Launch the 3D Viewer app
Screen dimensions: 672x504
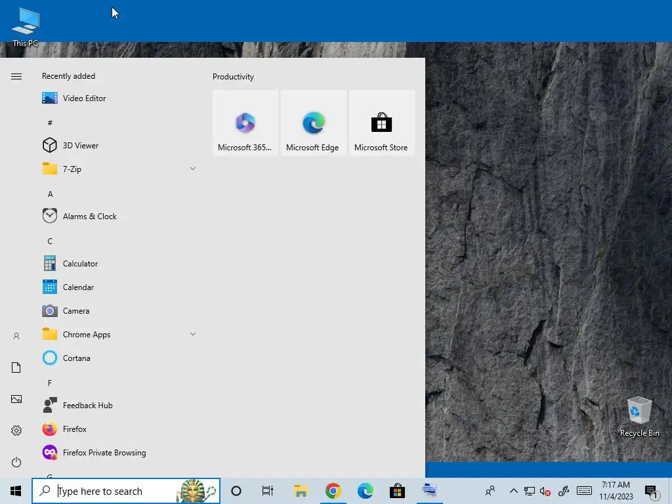pyautogui.click(x=119, y=145)
